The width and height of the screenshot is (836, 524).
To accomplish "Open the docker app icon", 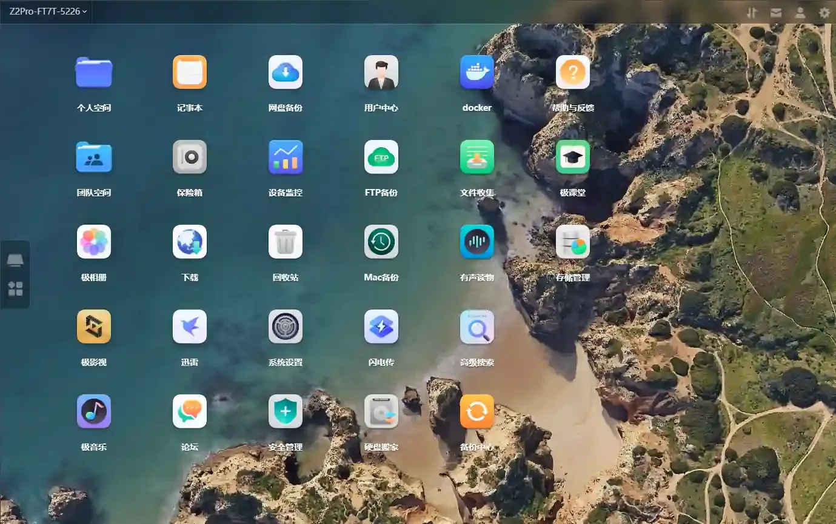I will click(x=477, y=73).
